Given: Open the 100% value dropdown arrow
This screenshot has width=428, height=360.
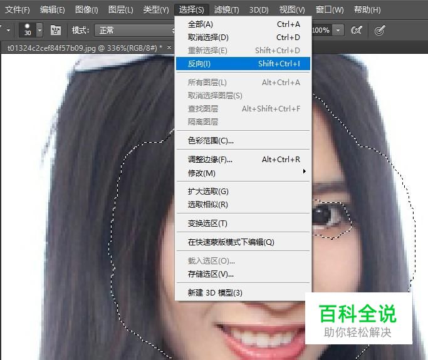Looking at the screenshot, I should [338, 30].
